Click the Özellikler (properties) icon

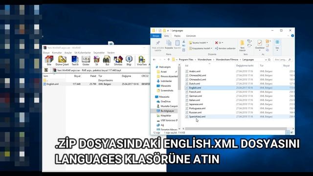point(260,43)
